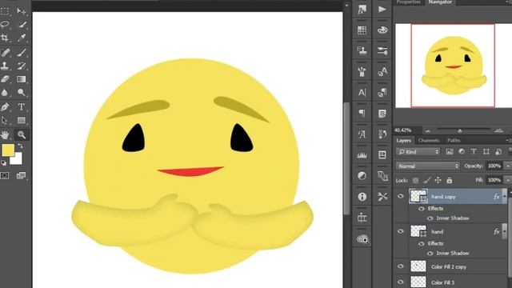512x288 pixels.
Task: Toggle Quick Mask mode
Action: point(5,176)
